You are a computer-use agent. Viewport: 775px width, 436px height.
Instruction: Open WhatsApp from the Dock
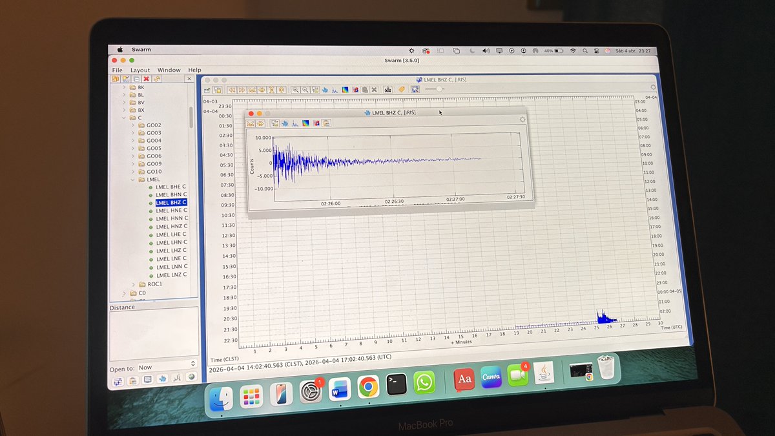[424, 384]
